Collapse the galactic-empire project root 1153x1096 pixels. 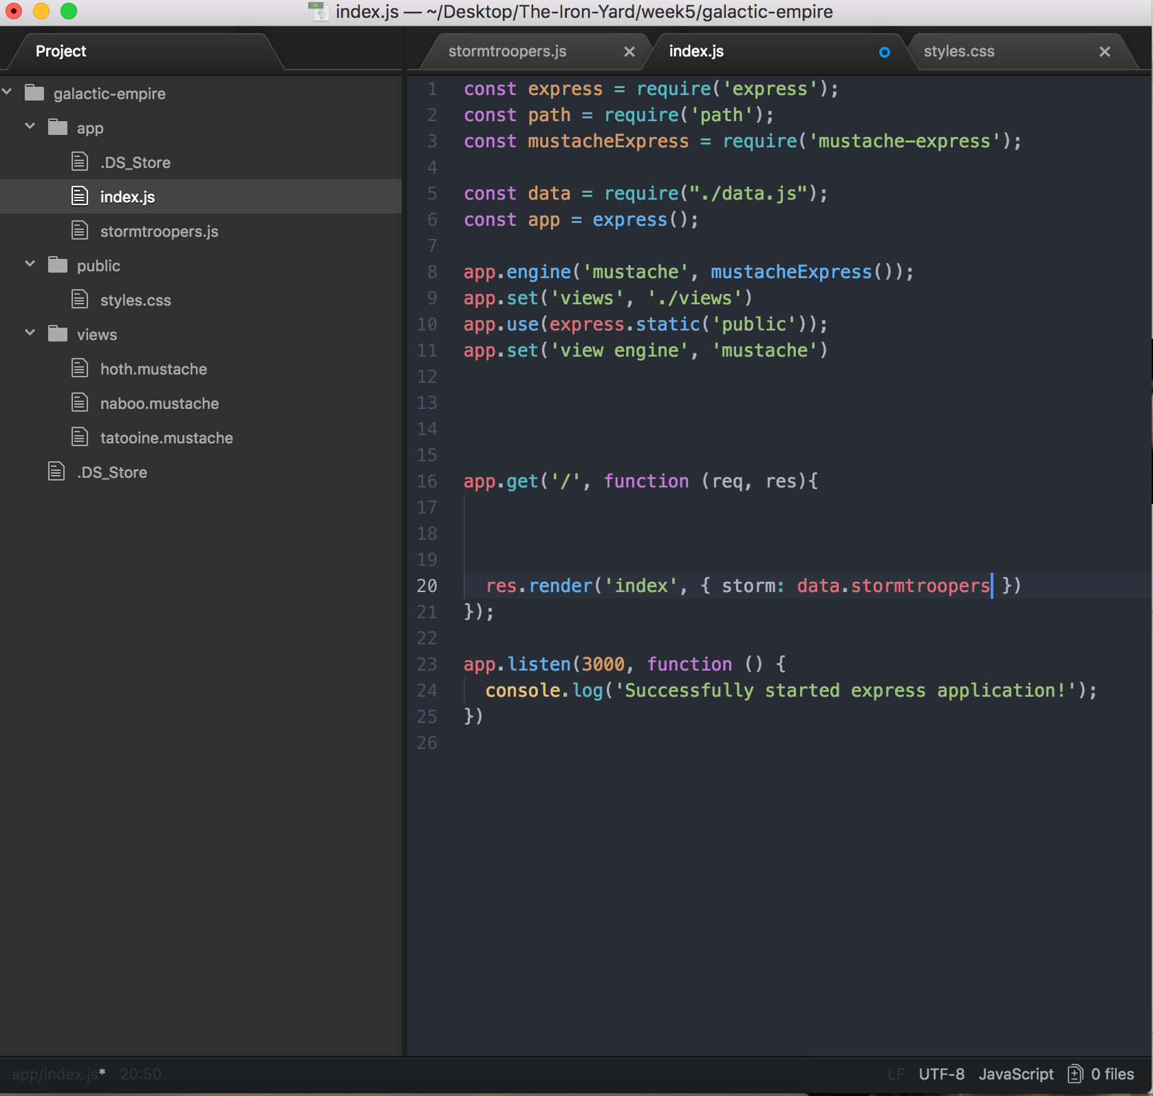6,92
